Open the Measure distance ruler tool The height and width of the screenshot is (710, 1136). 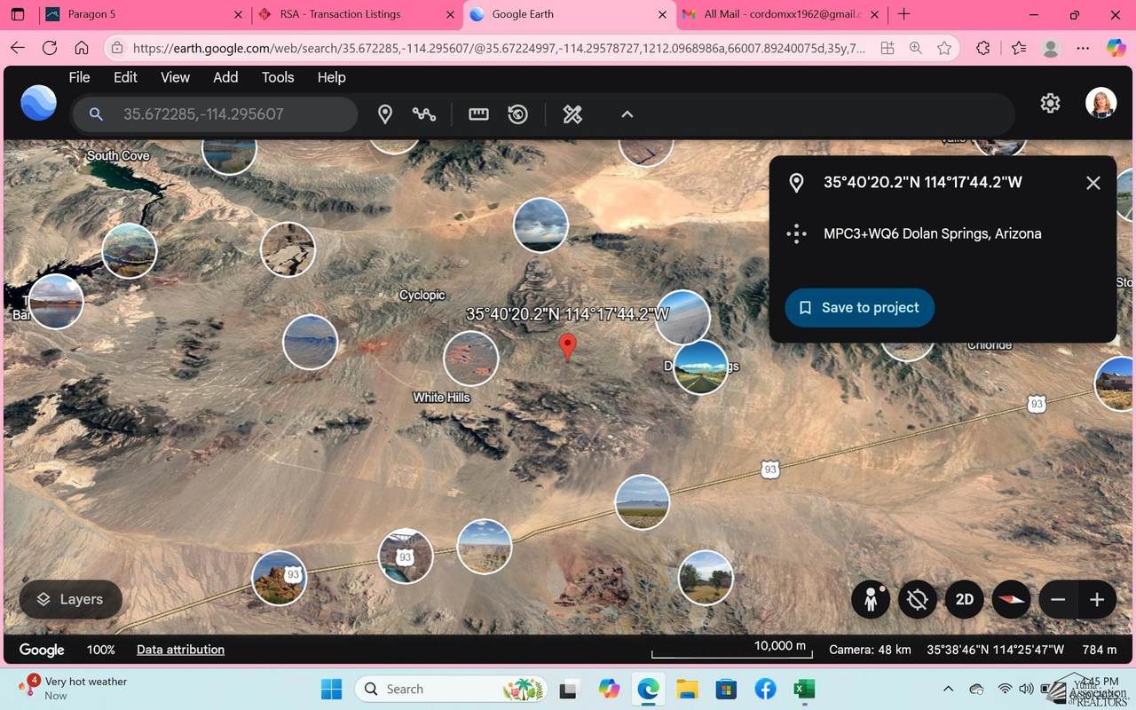pyautogui.click(x=478, y=114)
